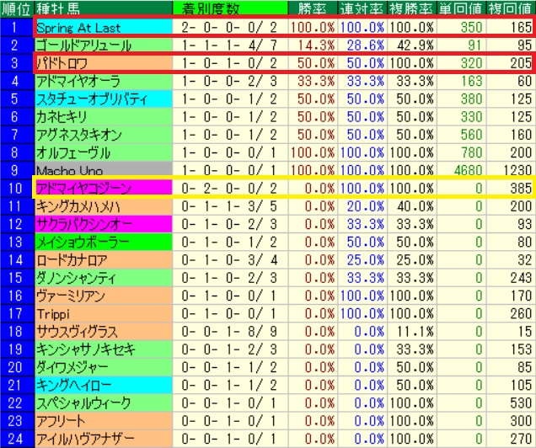Click the 163 win return value

tap(471, 82)
